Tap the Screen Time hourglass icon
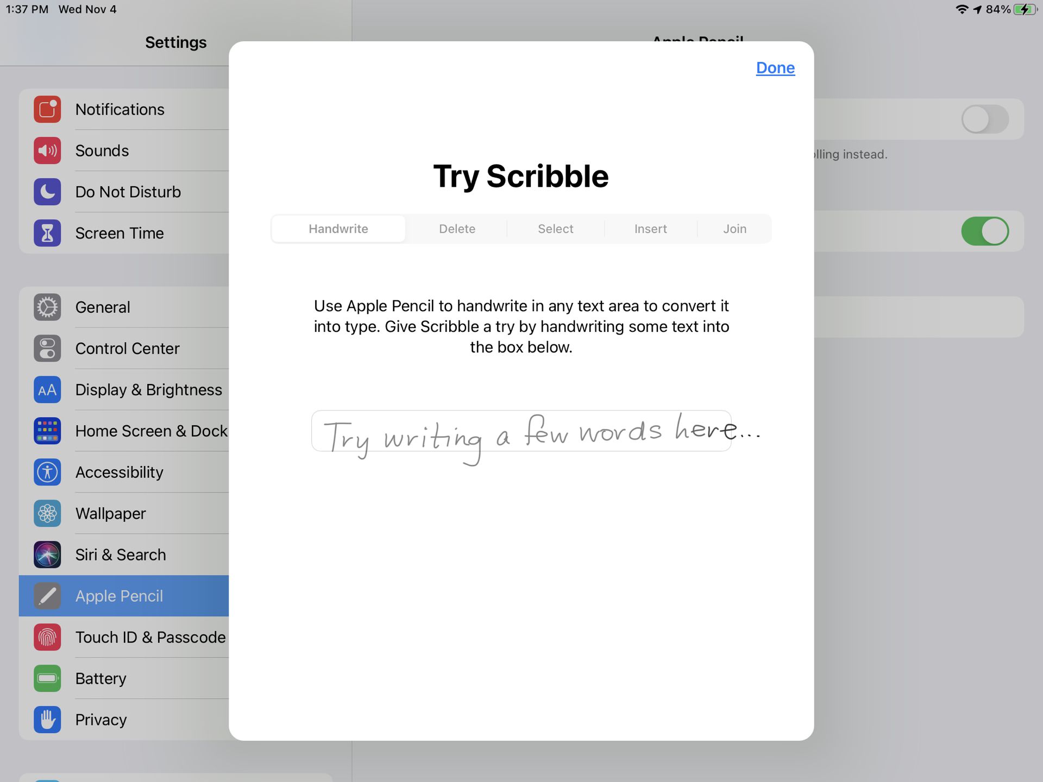 [x=47, y=233]
